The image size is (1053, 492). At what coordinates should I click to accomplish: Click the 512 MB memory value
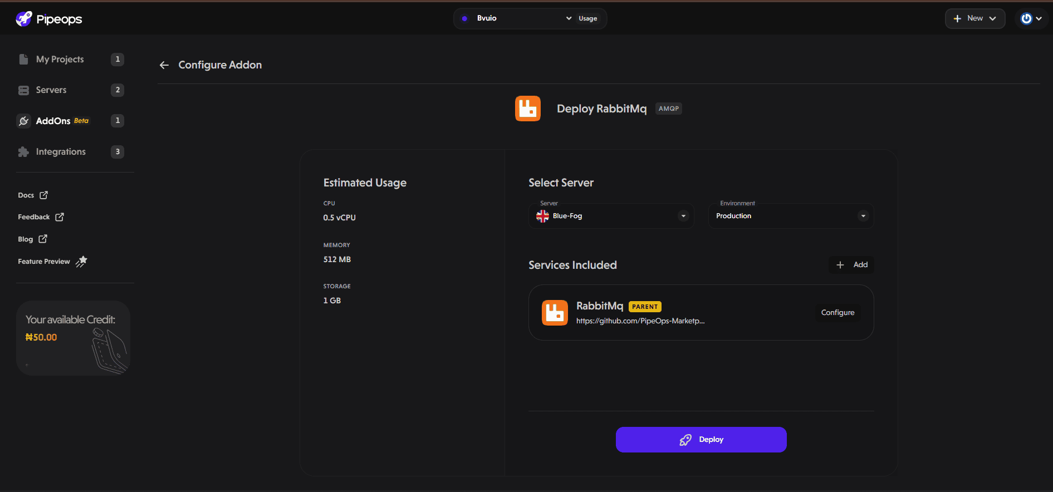pos(337,259)
